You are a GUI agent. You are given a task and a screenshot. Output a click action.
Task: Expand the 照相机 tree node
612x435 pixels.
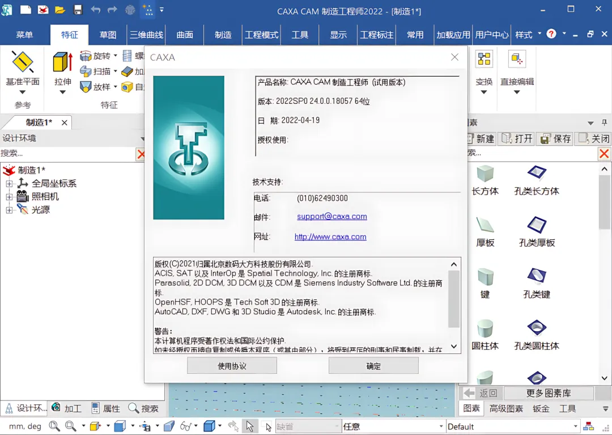point(9,197)
